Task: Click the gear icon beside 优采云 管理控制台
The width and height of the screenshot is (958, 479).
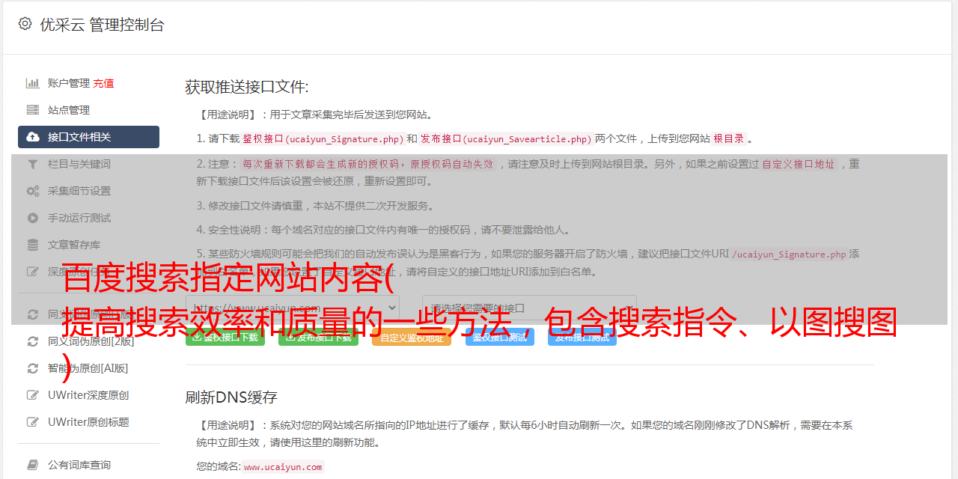Action: point(25,24)
